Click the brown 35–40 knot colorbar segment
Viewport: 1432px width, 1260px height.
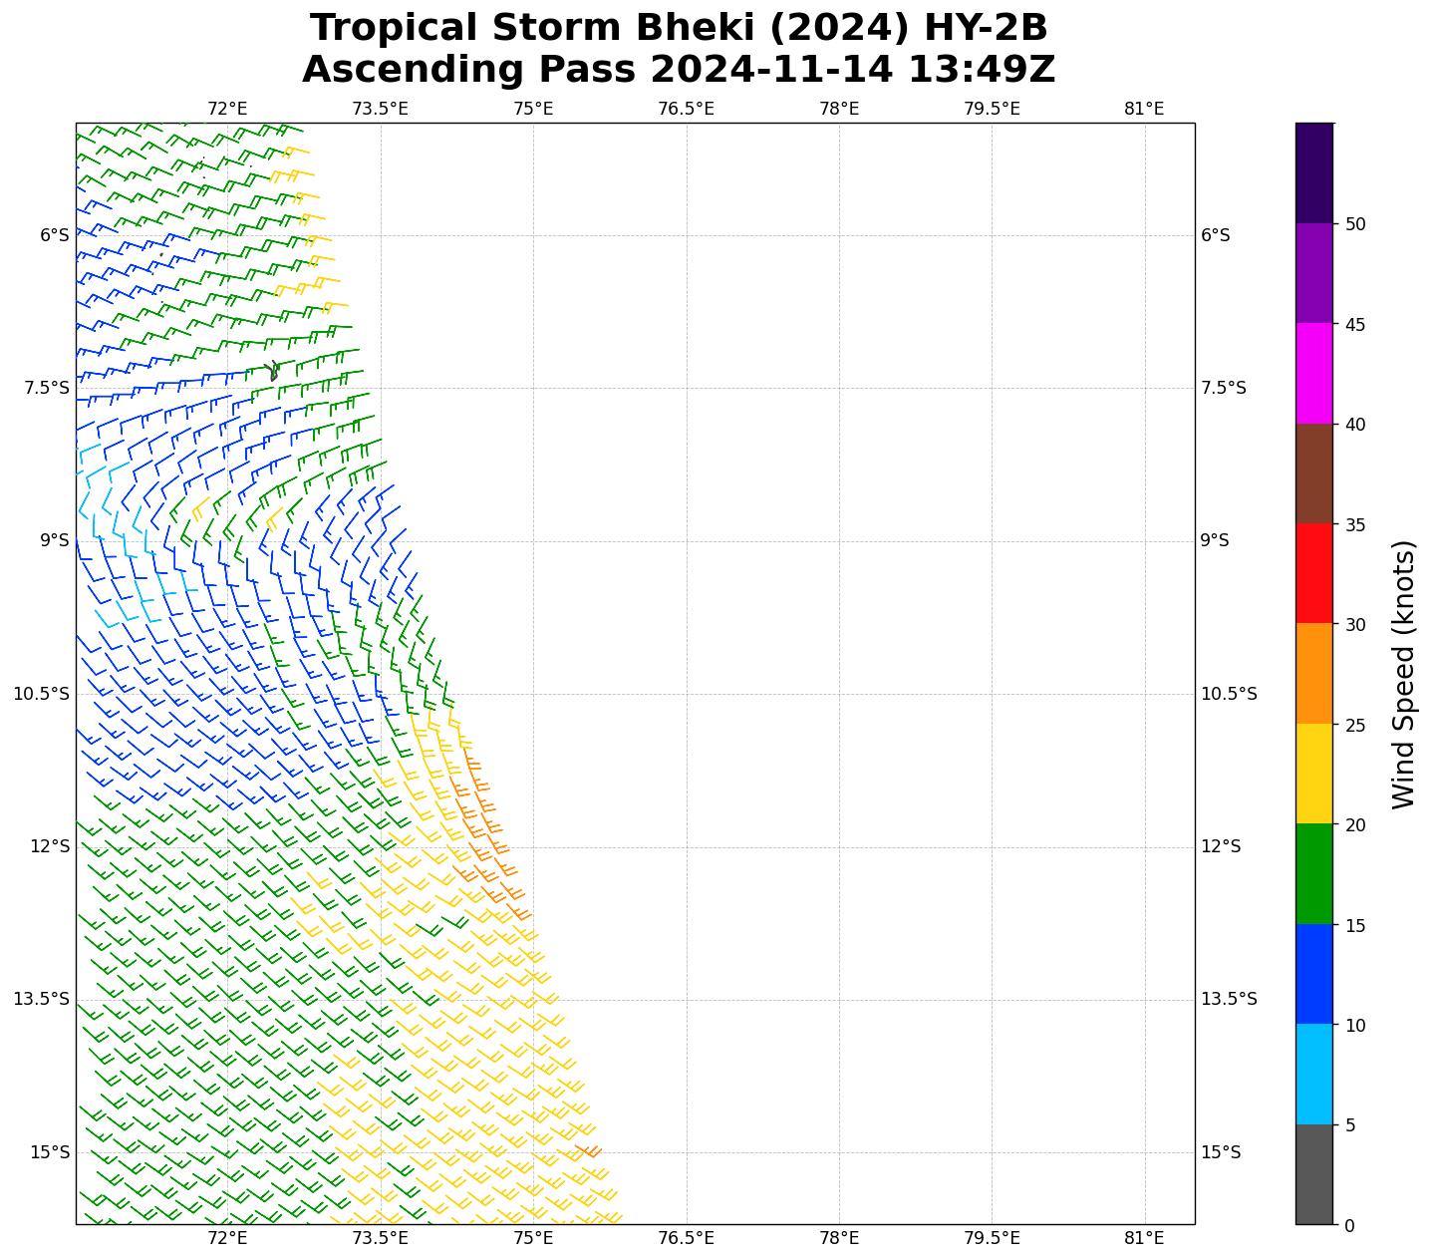pos(1313,473)
